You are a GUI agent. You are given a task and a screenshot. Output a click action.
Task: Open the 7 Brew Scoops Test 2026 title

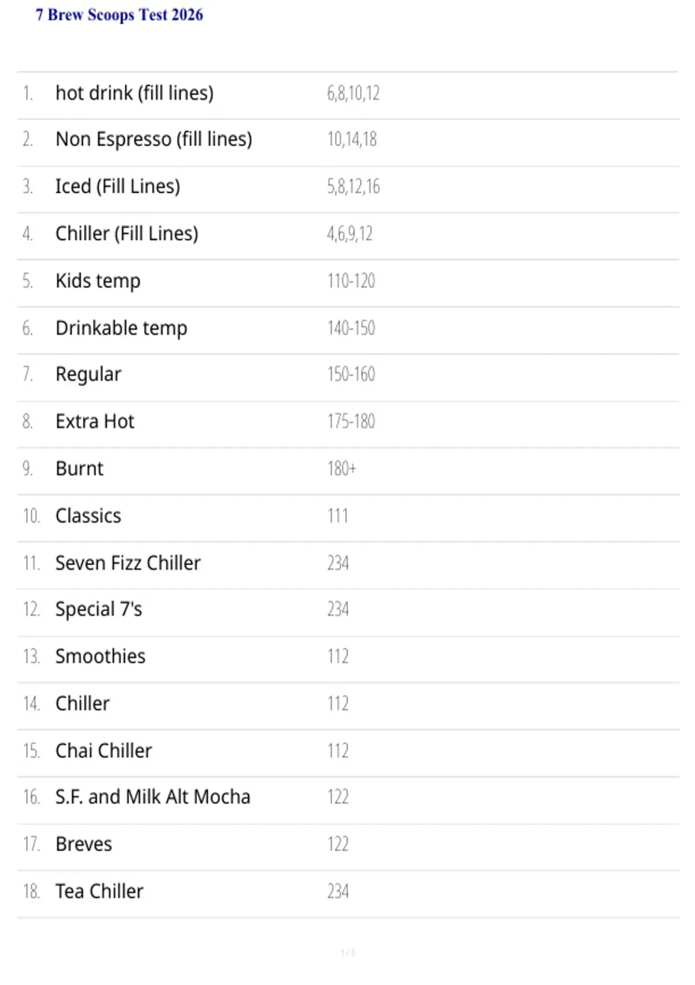(x=119, y=15)
